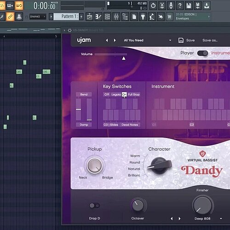Open the (none) selector dropdown
The image size is (230, 230).
(x=38, y=17)
